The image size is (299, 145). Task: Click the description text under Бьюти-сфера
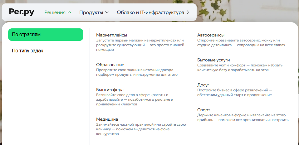click(x=135, y=99)
